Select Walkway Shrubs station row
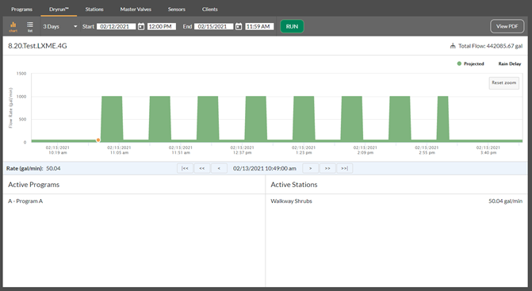The width and height of the screenshot is (532, 291). click(396, 201)
